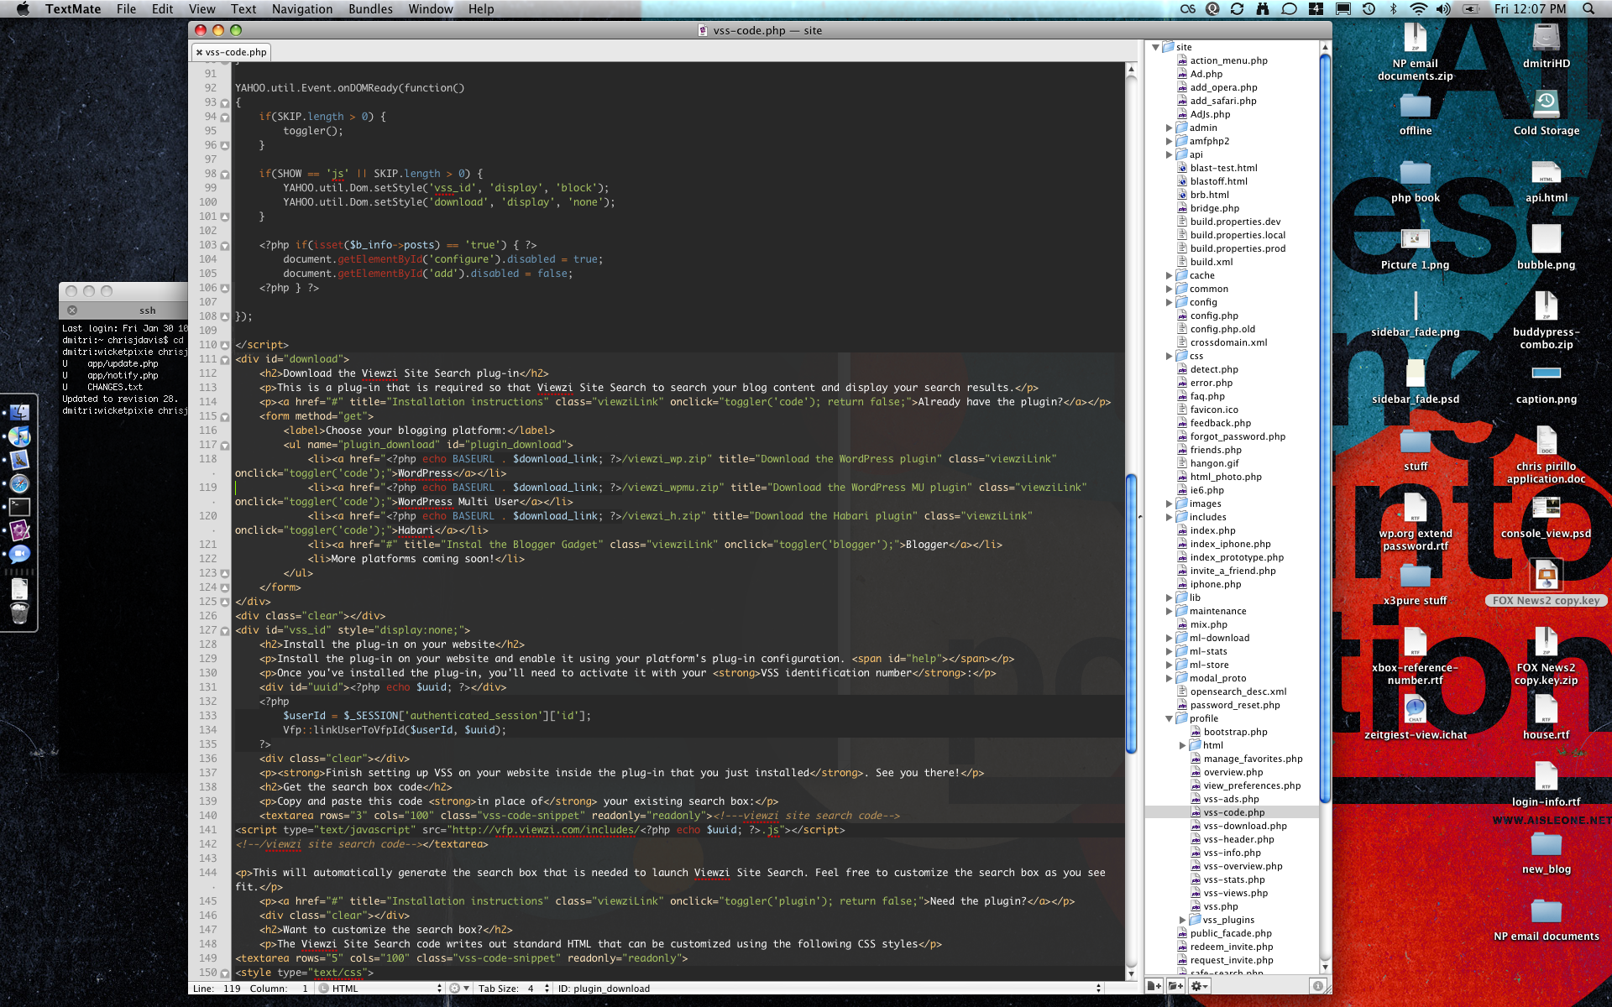Open Spotlight search magnifier in menu bar

1588,9
